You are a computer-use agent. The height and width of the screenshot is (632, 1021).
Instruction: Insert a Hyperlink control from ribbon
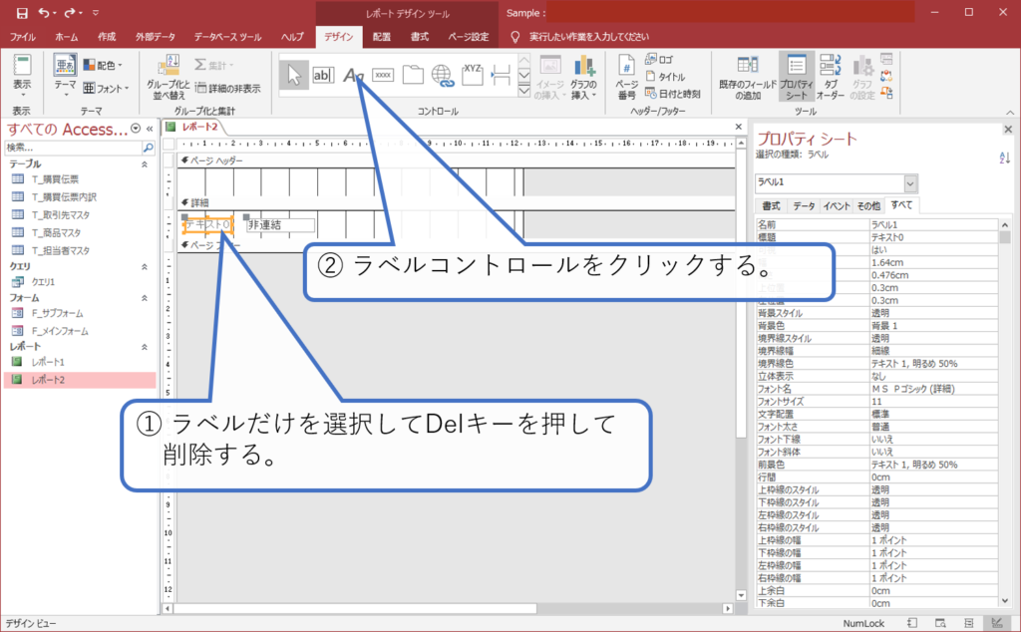pyautogui.click(x=443, y=75)
